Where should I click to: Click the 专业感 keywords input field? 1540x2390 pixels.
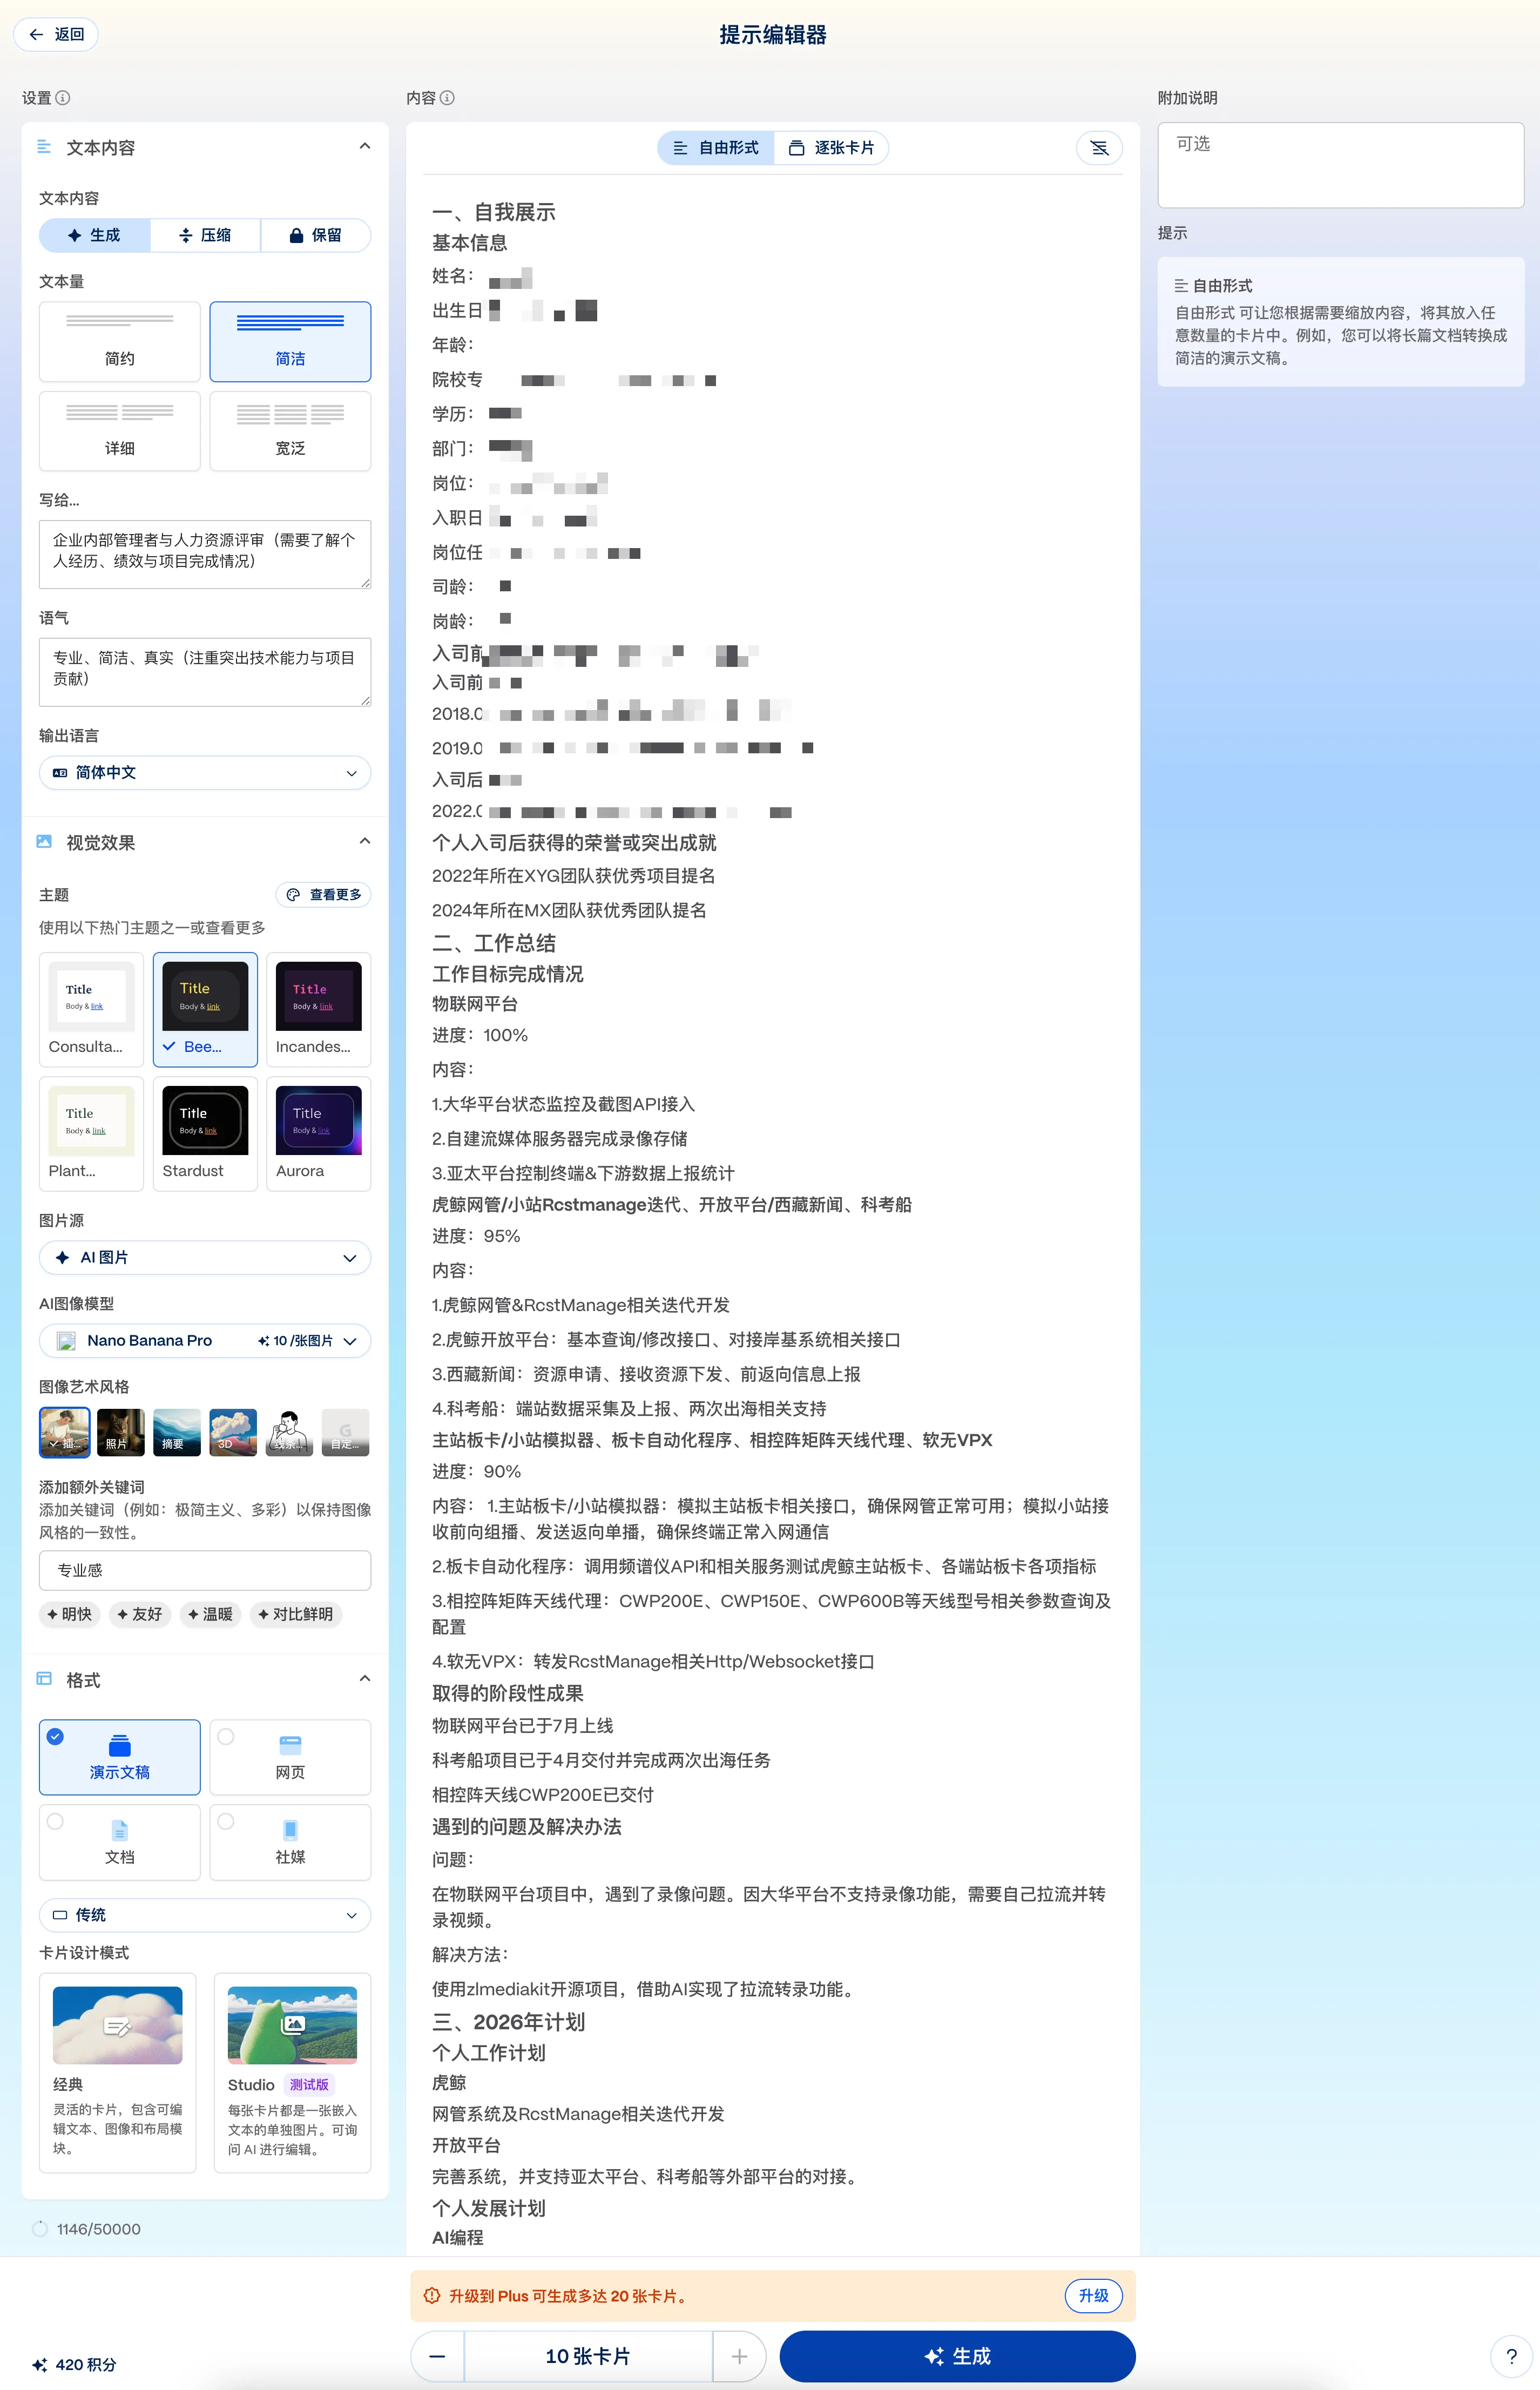tap(205, 1571)
